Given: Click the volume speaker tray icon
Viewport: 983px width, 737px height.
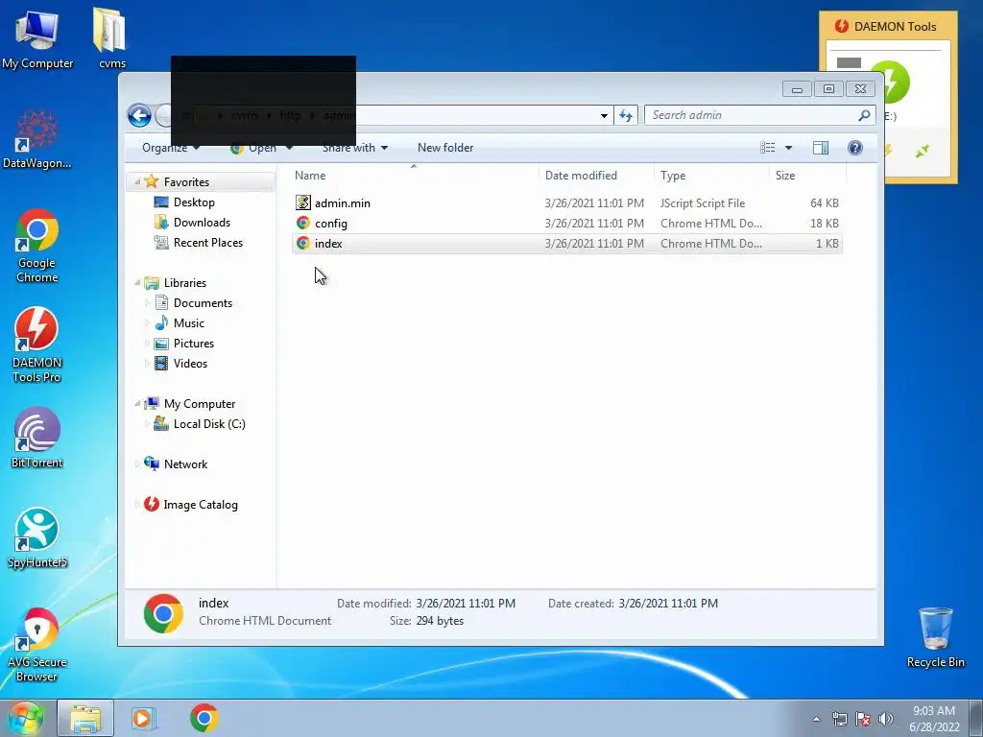Looking at the screenshot, I should tap(886, 719).
